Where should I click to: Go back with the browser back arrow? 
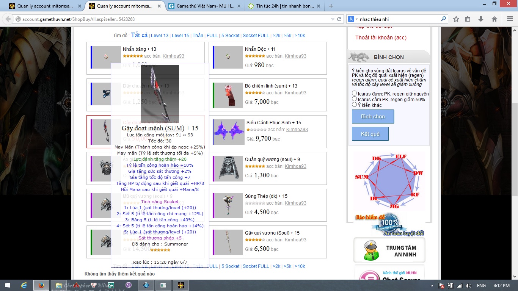point(8,19)
